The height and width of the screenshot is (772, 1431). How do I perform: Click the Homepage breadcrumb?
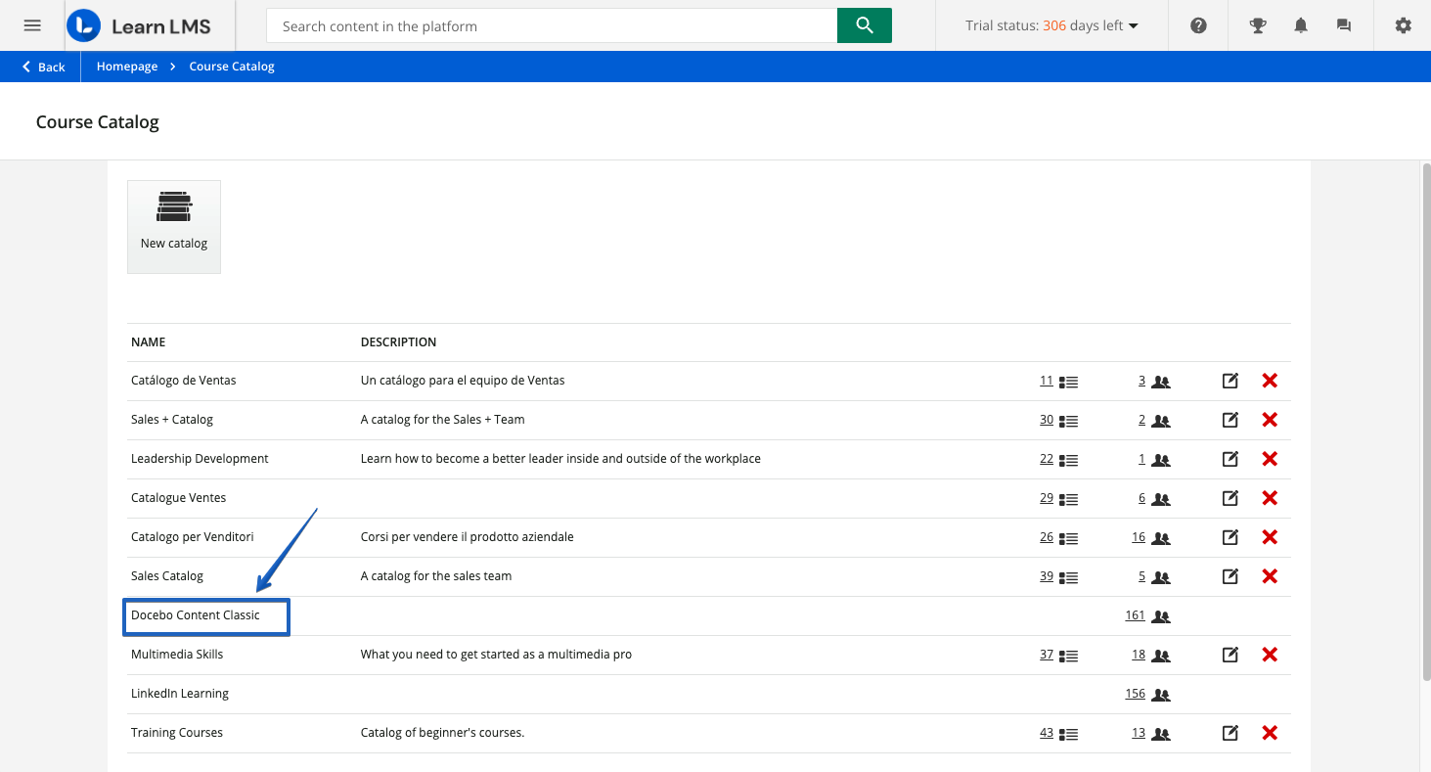[127, 67]
